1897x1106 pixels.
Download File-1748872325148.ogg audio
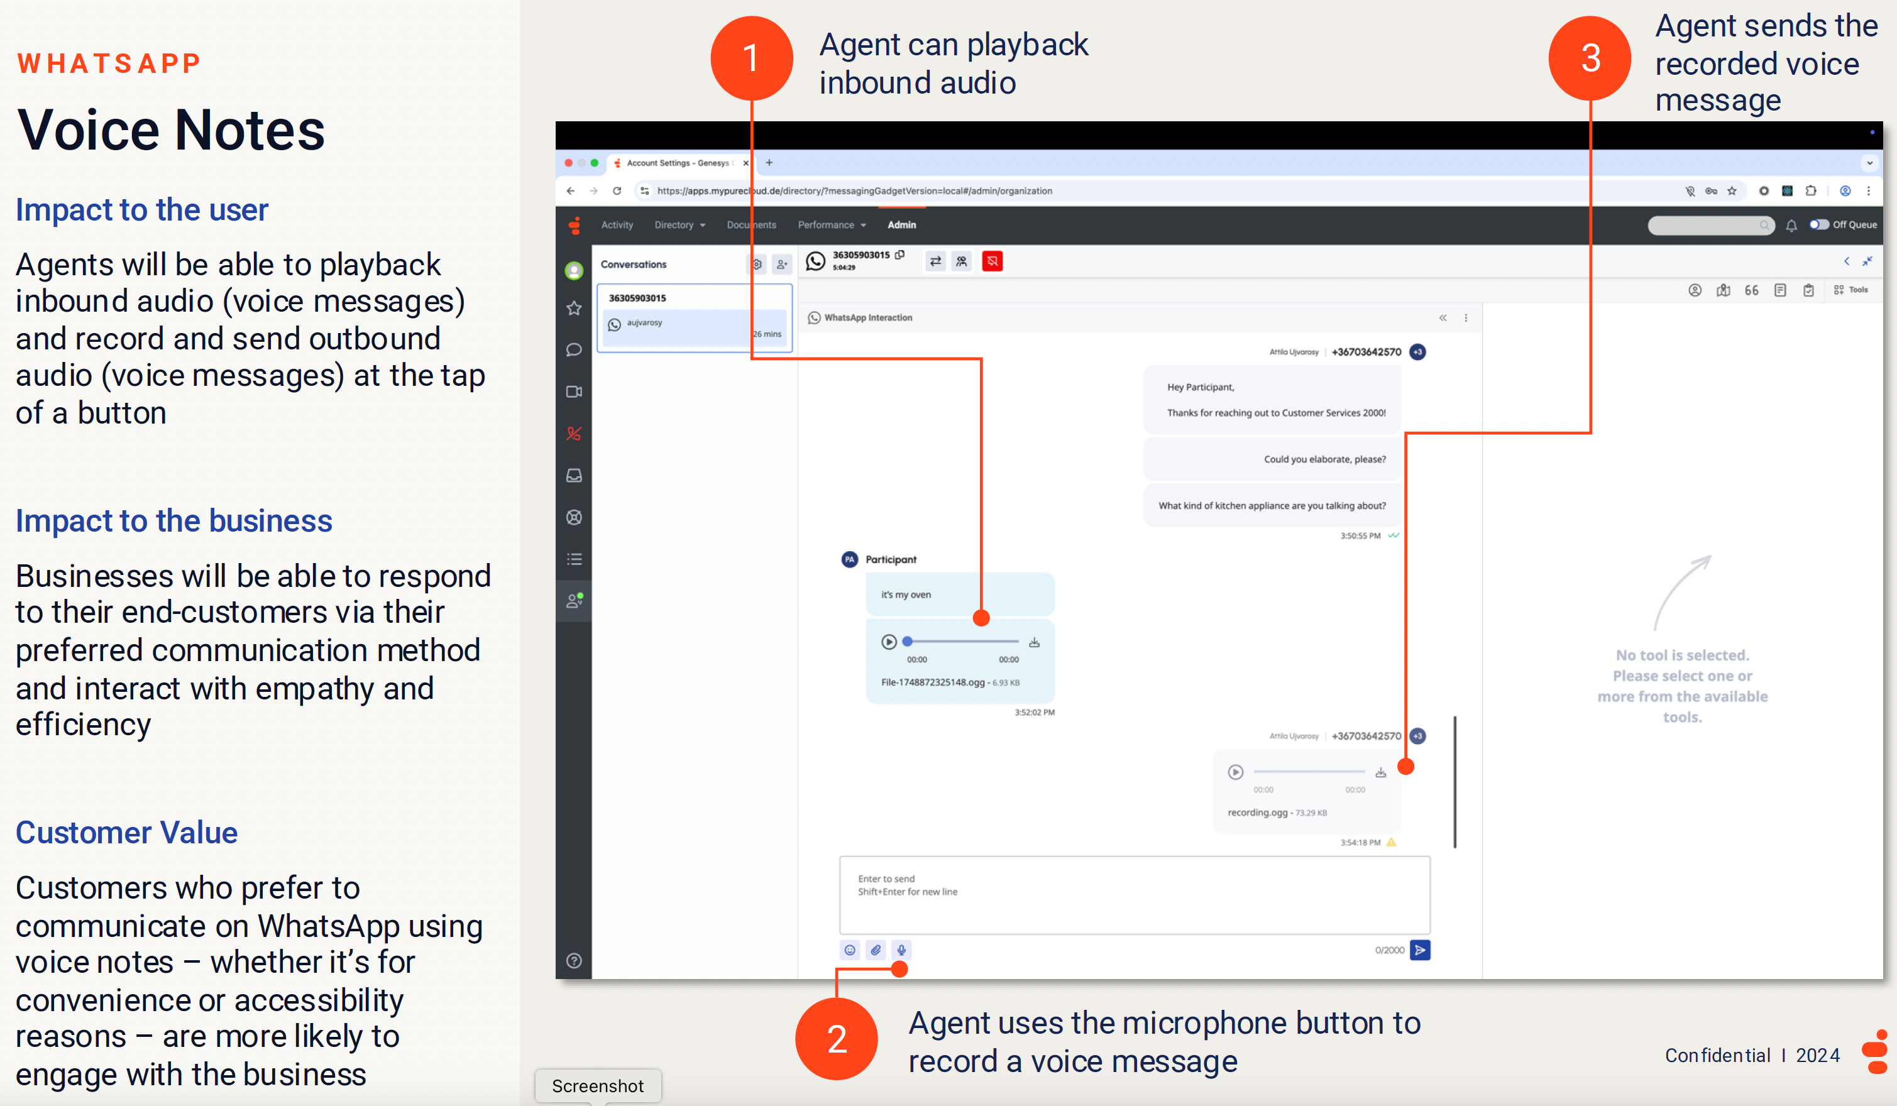(x=1035, y=642)
